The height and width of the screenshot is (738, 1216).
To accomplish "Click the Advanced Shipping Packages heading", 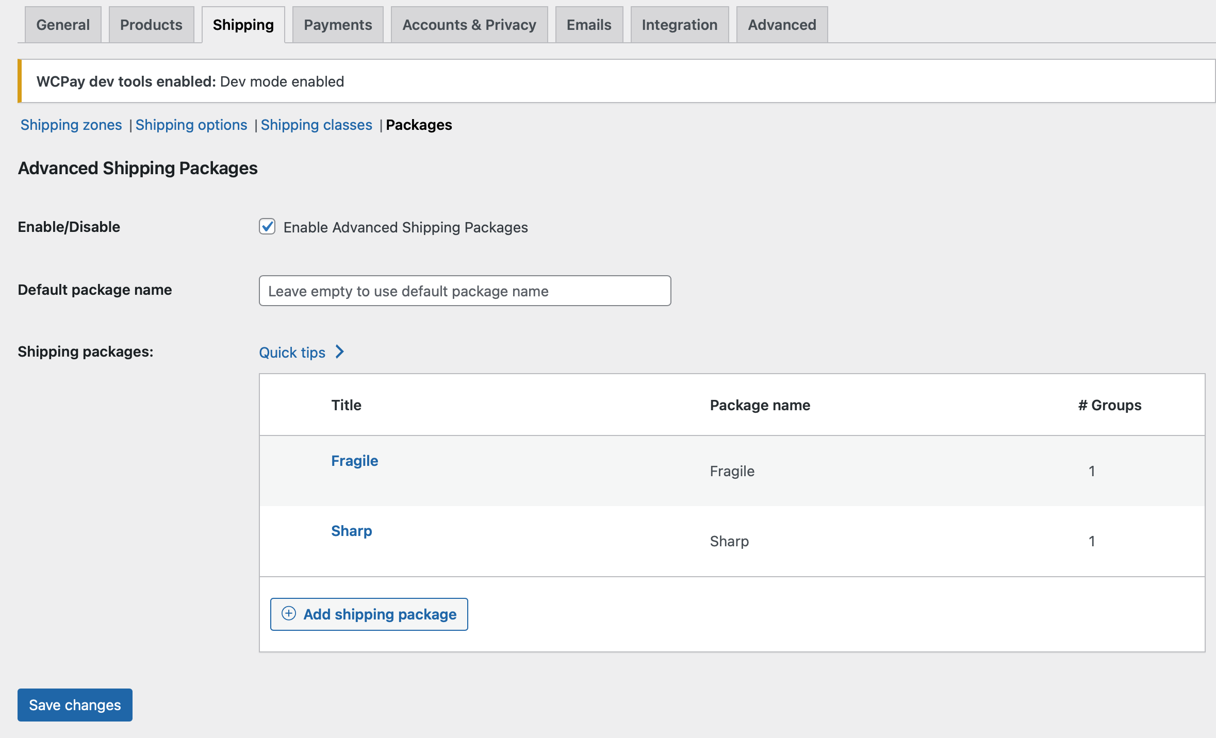I will coord(138,168).
